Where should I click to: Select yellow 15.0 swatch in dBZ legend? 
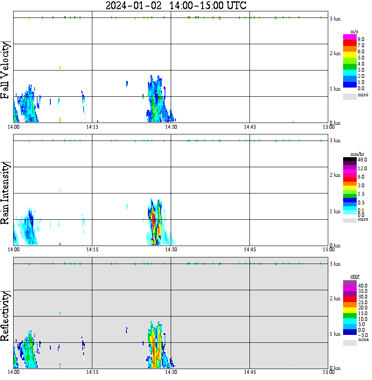(350, 310)
